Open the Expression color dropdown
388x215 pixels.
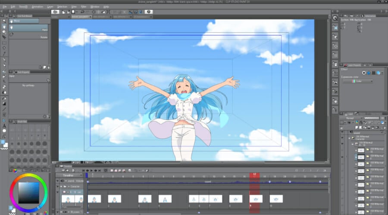357,81
